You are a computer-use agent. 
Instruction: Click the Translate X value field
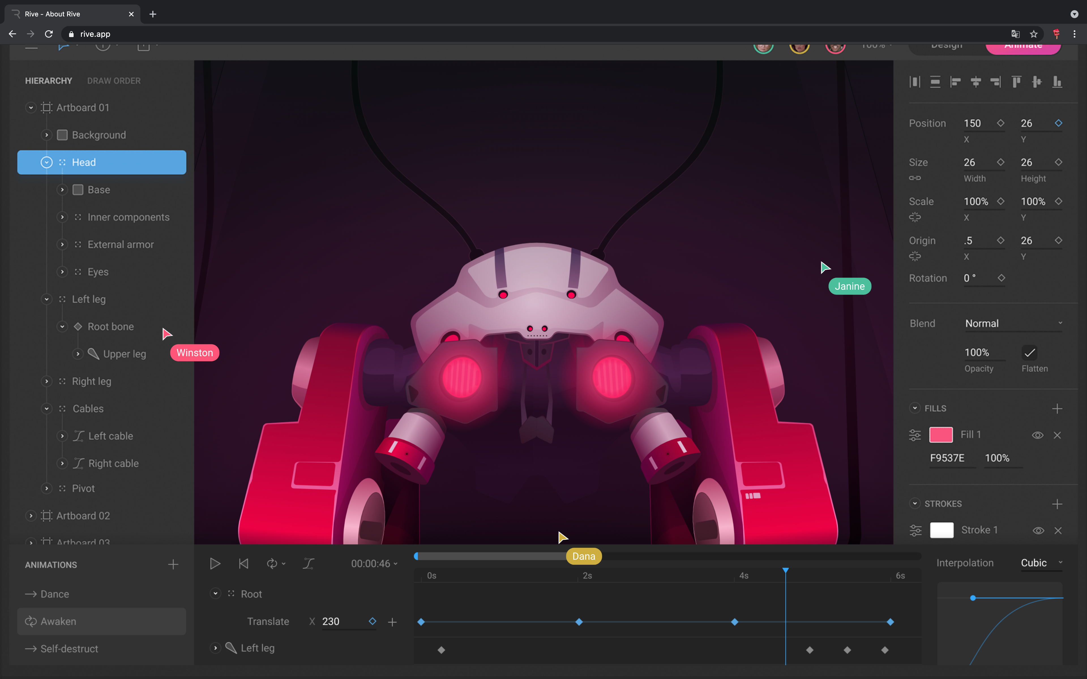point(341,622)
